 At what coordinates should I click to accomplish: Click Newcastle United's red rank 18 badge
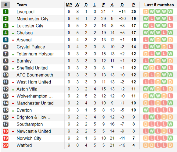click(5, 131)
